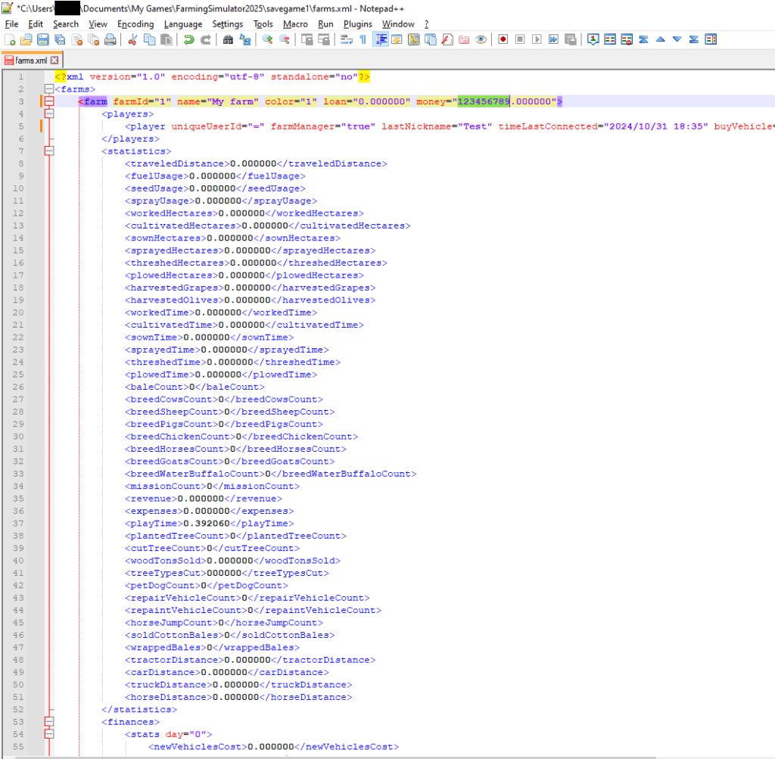
Task: Click the Zoom In magnifier icon
Action: [x=267, y=39]
